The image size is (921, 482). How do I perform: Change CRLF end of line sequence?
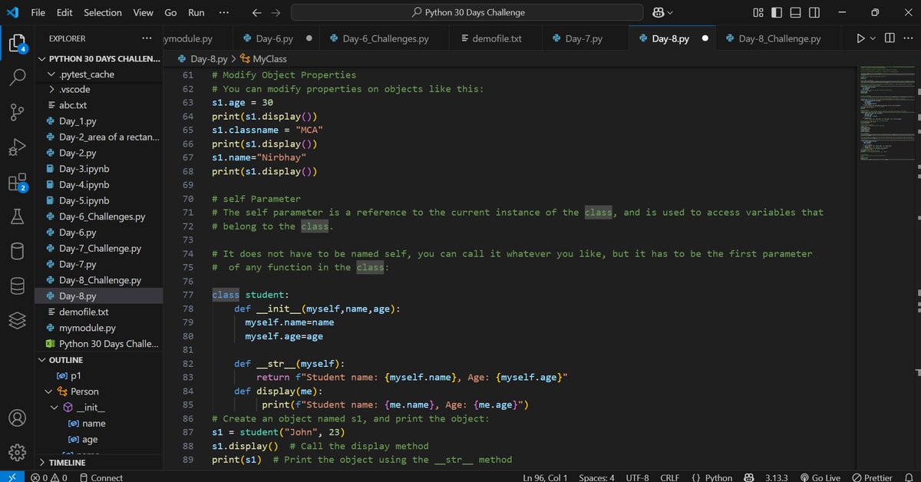tap(669, 477)
